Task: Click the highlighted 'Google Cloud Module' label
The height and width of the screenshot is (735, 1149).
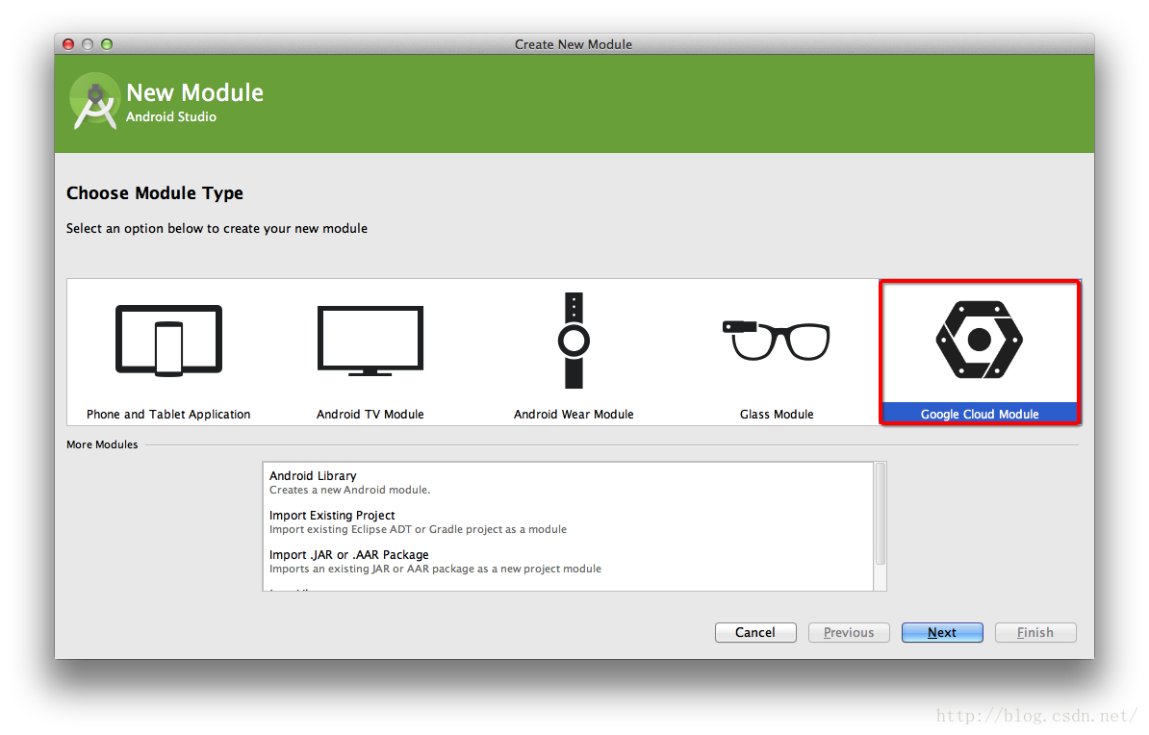Action: pos(980,414)
